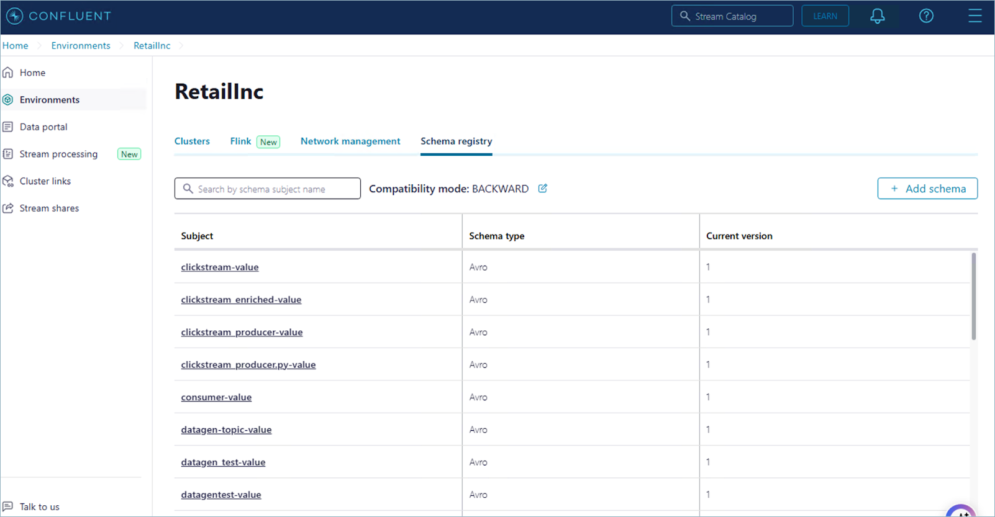Image resolution: width=995 pixels, height=517 pixels.
Task: Click the BACKWARD compatibility mode text
Action: pos(500,189)
